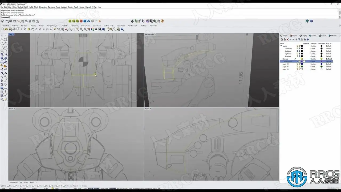Open layer tools hammer icon
This screenshot has width=341, height=192.
tap(305, 39)
